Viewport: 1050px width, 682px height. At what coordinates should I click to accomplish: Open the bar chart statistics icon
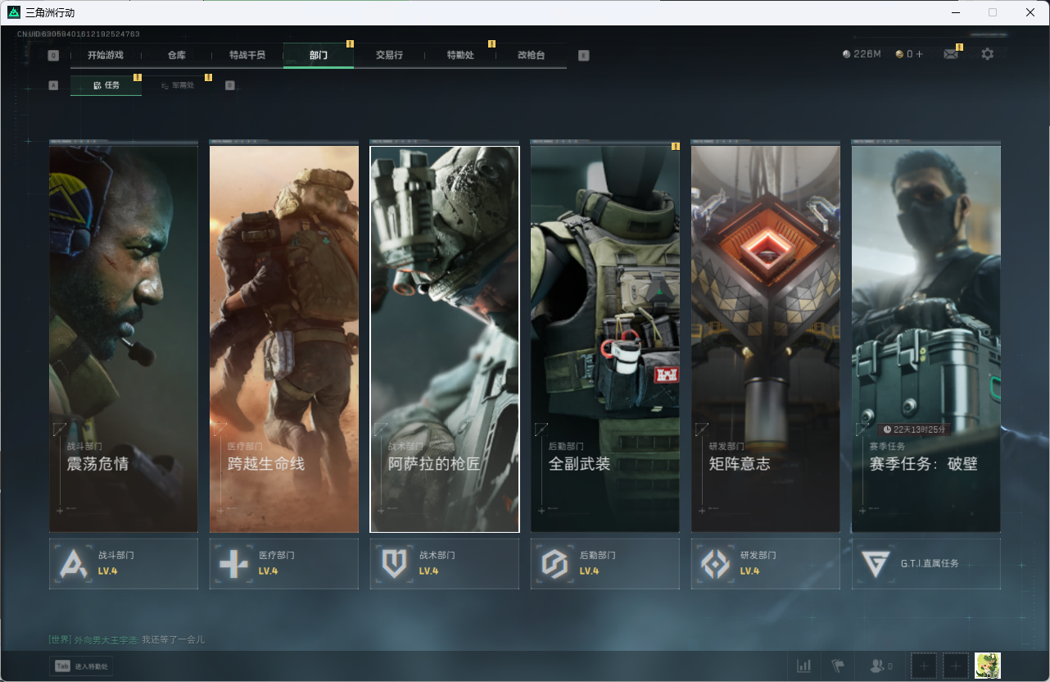point(804,666)
